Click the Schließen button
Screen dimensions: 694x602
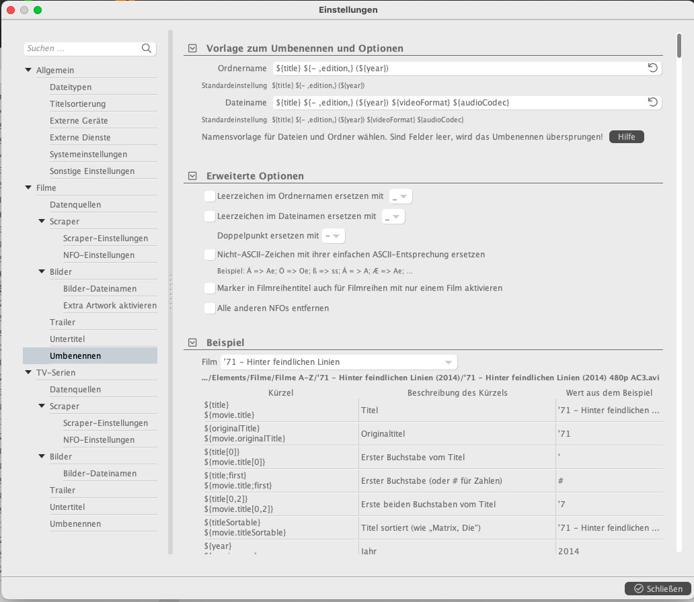coord(658,589)
